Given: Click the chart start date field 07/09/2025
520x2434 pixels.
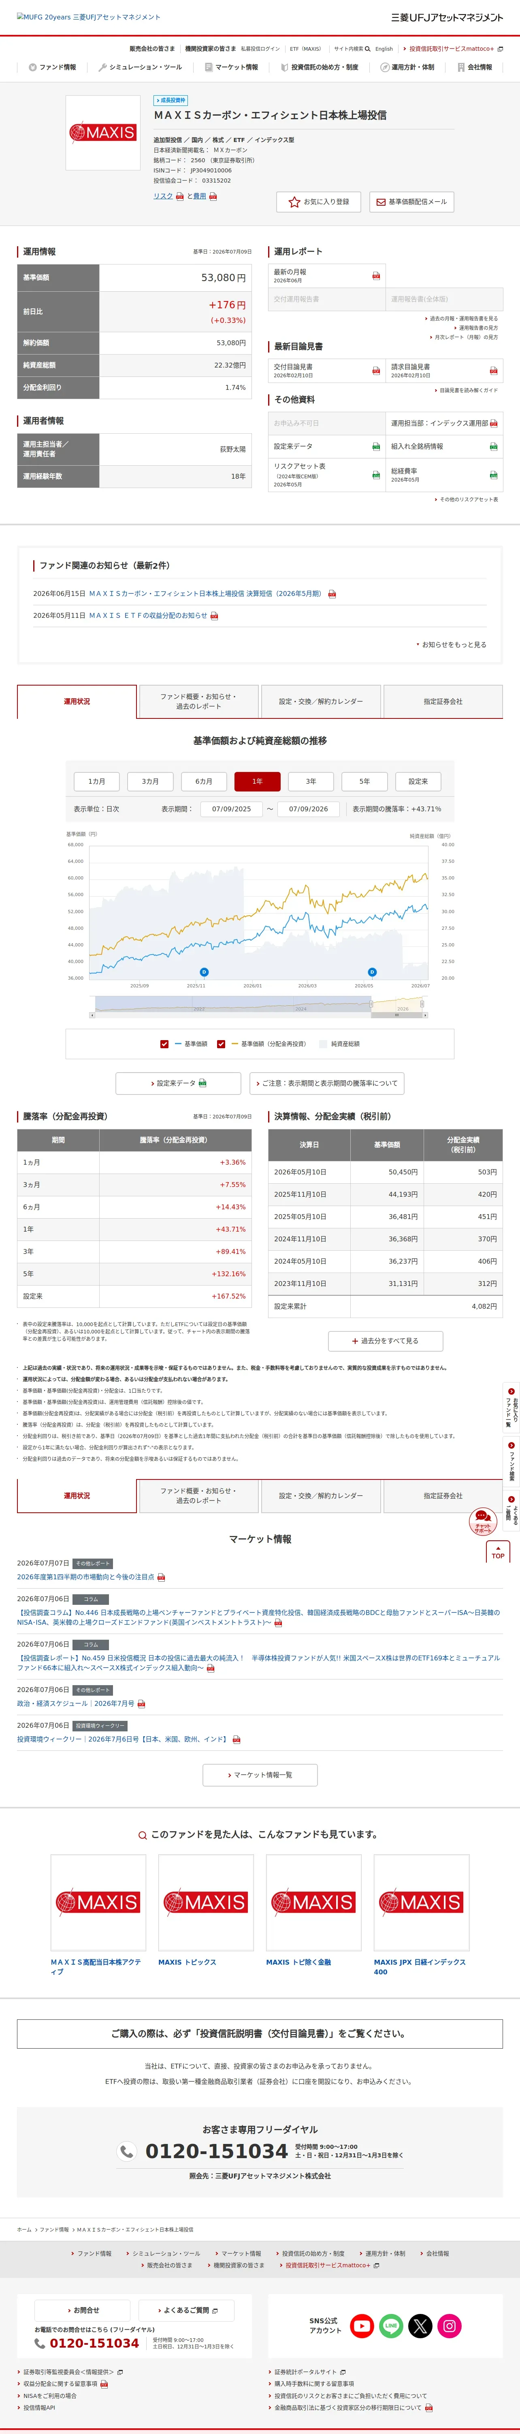Looking at the screenshot, I should tap(231, 810).
